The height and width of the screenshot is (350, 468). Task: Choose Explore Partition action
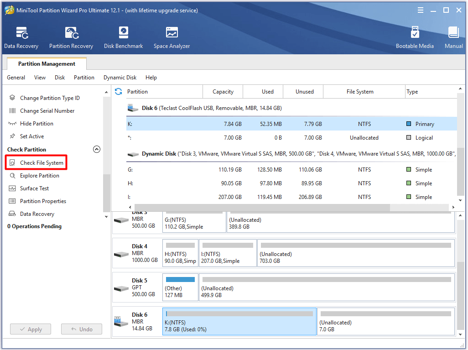click(x=39, y=176)
